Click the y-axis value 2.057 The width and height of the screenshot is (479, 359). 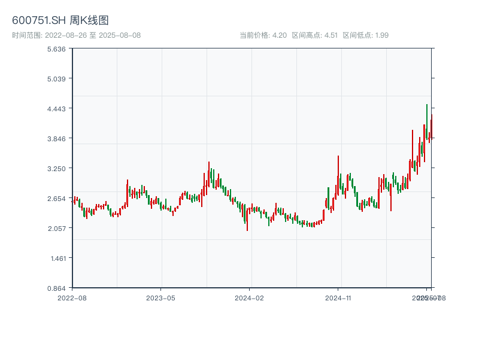56,229
